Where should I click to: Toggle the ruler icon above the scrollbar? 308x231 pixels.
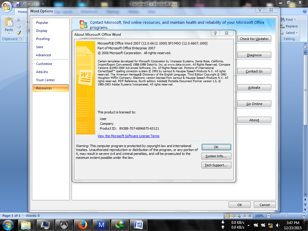coord(305,47)
